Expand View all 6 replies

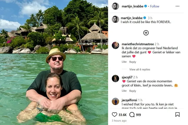[140, 69]
